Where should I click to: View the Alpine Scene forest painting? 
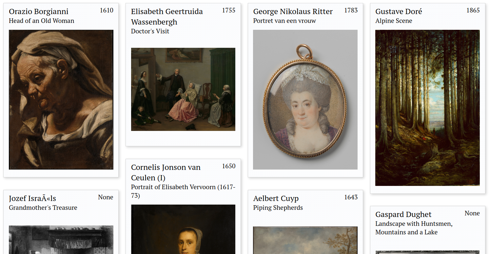pyautogui.click(x=427, y=108)
